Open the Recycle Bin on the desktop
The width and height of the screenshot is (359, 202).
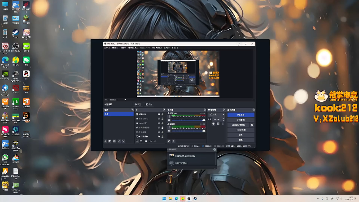(x=5, y=19)
